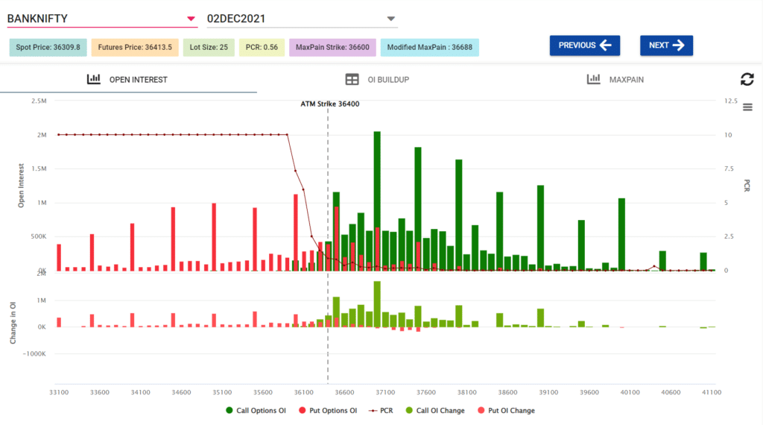
Task: Click the Lot Size: 25 badge
Action: point(209,47)
